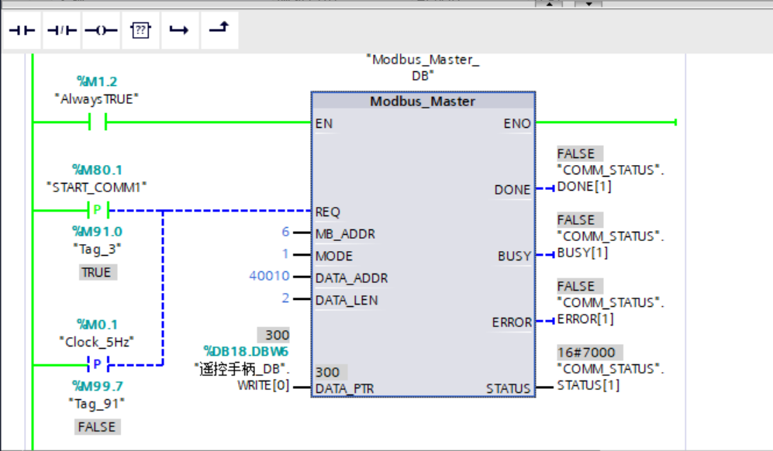Screen dimensions: 773x451
Task: Click the "Tag_91" tag name
Action: 97,404
